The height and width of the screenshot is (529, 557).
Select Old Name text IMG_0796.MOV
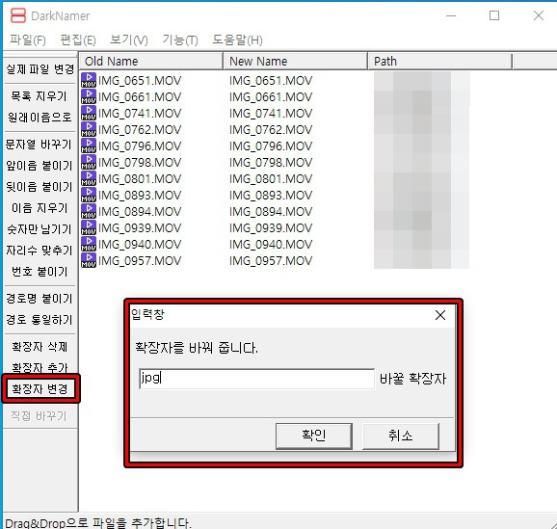click(x=140, y=146)
